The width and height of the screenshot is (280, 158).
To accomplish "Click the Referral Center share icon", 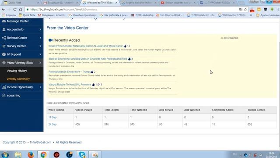I will pyautogui.click(x=4, y=38).
